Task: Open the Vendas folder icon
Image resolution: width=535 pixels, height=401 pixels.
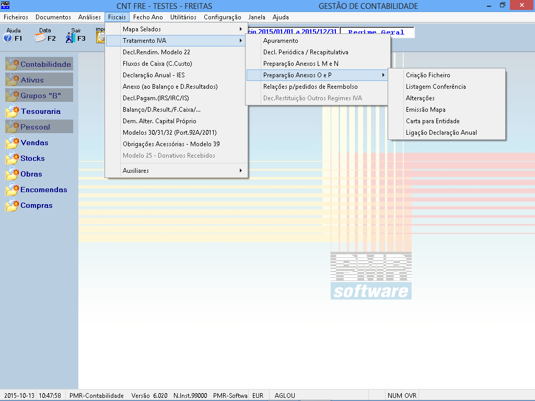Action: click(x=13, y=143)
